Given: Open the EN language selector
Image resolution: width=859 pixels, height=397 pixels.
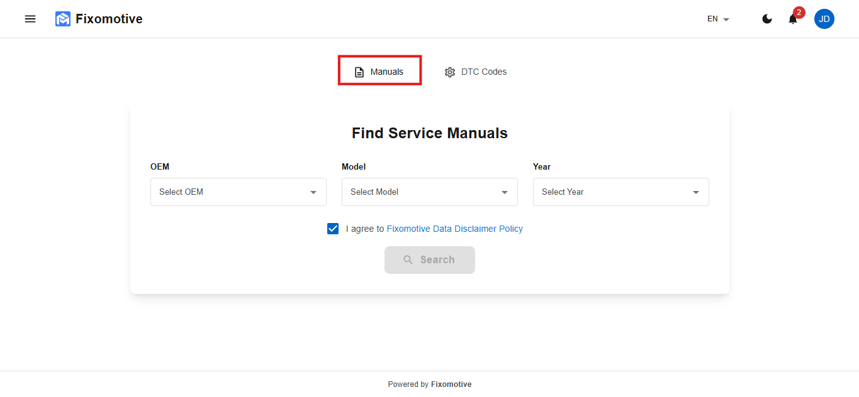Looking at the screenshot, I should click(718, 19).
